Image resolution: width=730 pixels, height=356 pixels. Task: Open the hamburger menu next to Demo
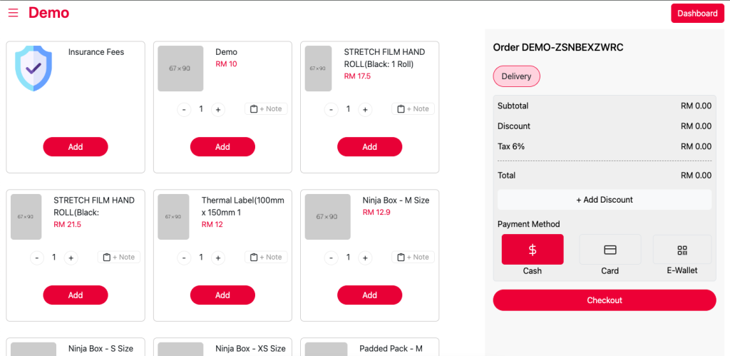pyautogui.click(x=13, y=13)
